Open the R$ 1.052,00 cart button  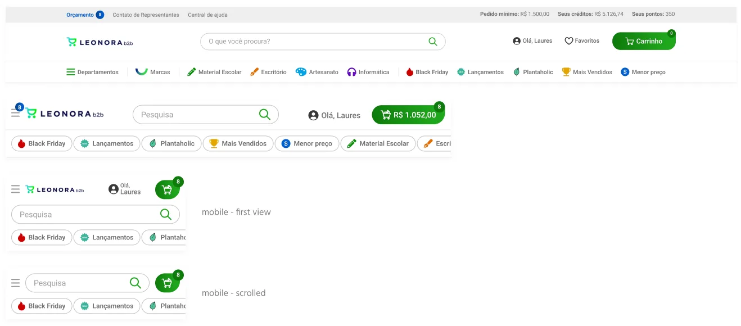408,115
